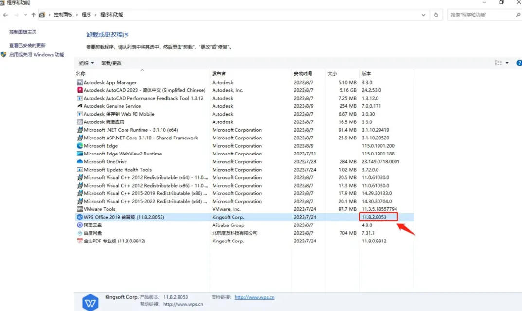Click version 23.149.0718.0001 cell
Screen dimensions: 522x311
(380, 162)
